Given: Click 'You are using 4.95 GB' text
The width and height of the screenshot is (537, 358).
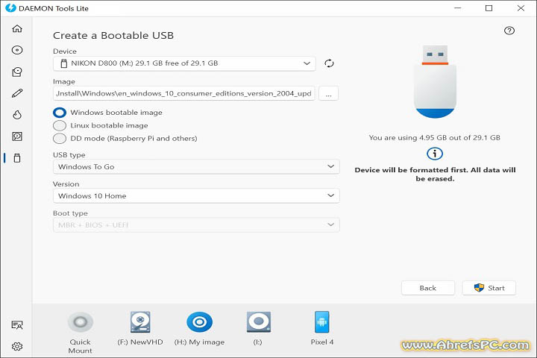Looking at the screenshot, I should coord(435,138).
